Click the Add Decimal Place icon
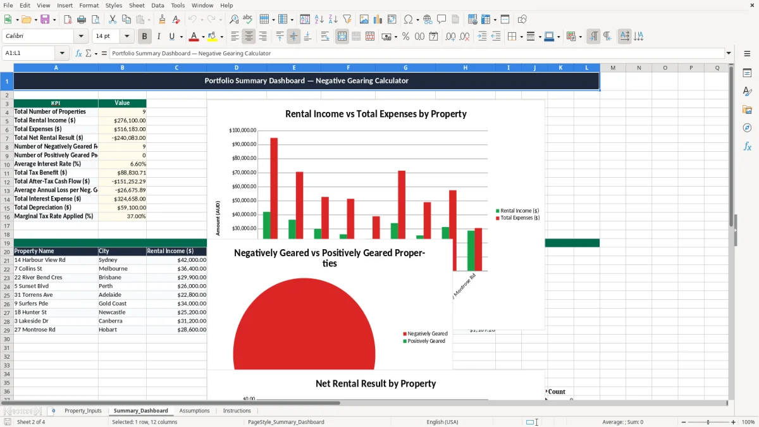Image resolution: width=759 pixels, height=427 pixels. [x=450, y=37]
